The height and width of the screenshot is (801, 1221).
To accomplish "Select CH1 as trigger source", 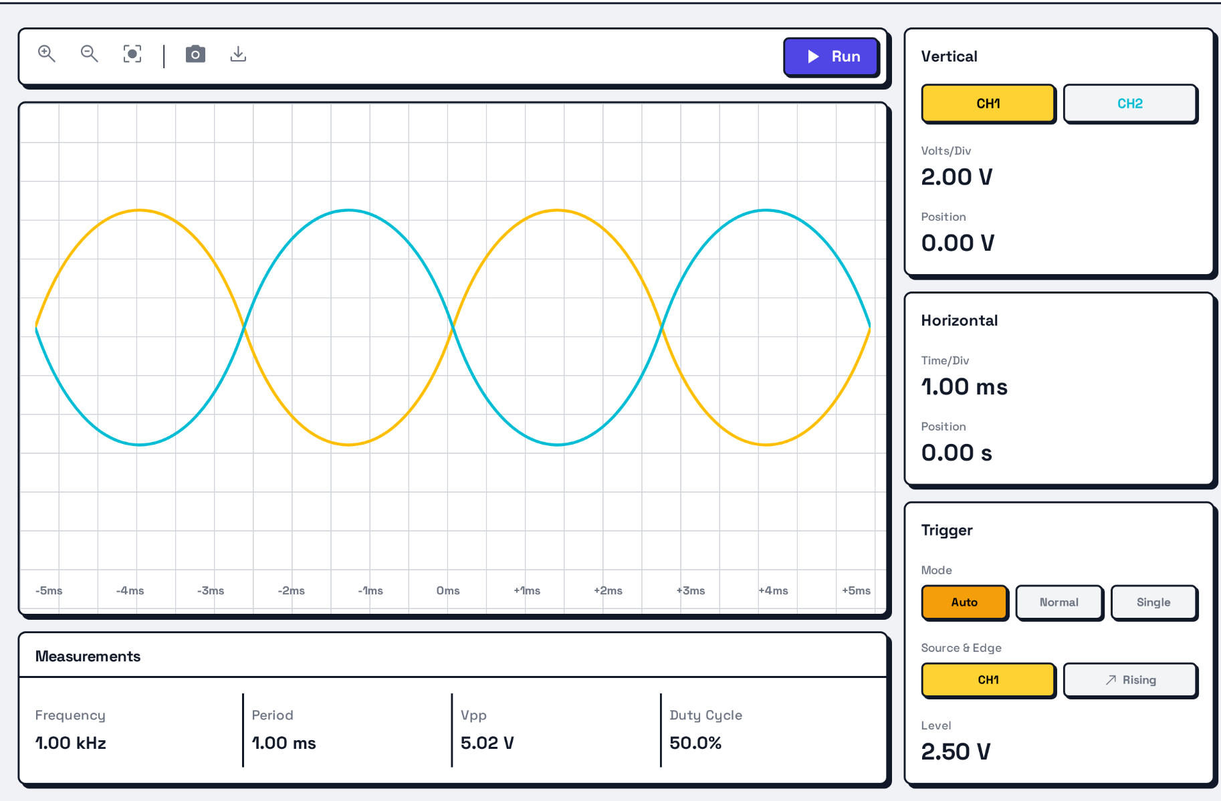I will coord(988,680).
